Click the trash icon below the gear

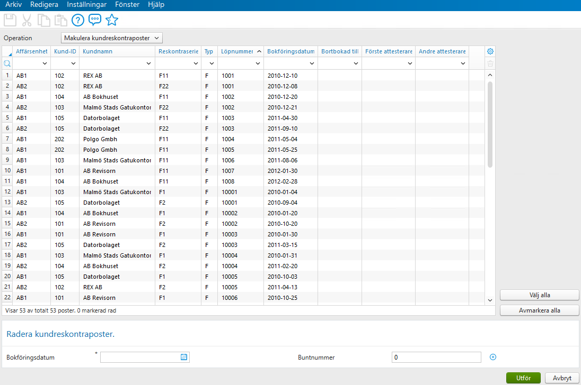[x=490, y=63]
